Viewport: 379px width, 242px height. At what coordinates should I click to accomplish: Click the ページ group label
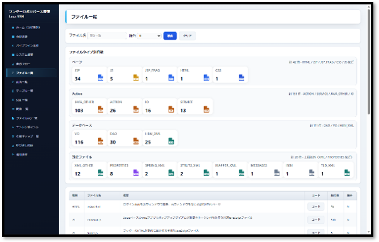[x=77, y=62]
